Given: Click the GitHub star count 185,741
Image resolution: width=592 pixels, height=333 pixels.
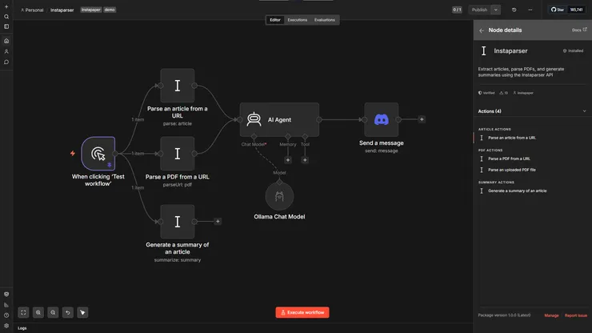Looking at the screenshot, I should click(576, 10).
